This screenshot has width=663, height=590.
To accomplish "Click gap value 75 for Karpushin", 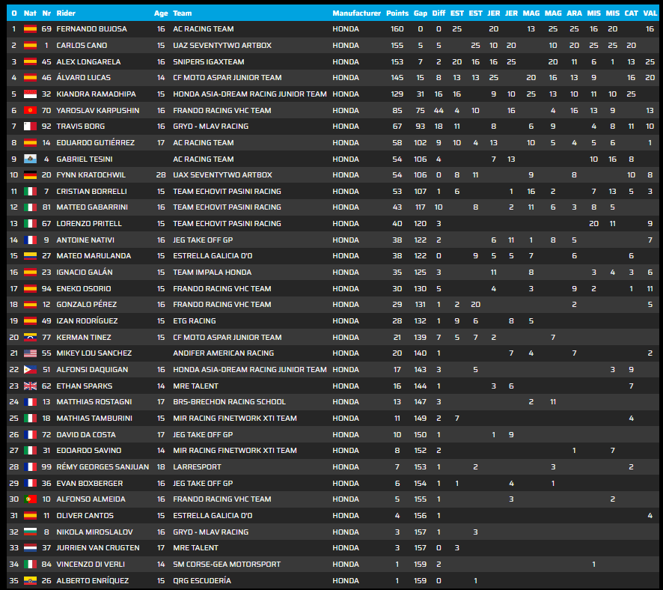I will point(421,110).
